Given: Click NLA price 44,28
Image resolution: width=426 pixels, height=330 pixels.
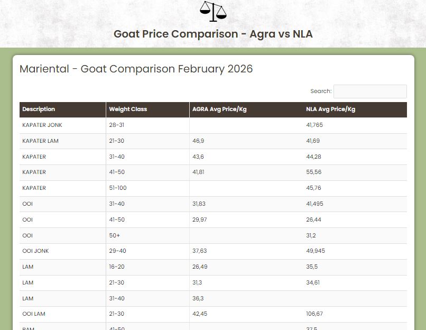Looking at the screenshot, I should coord(313,157).
